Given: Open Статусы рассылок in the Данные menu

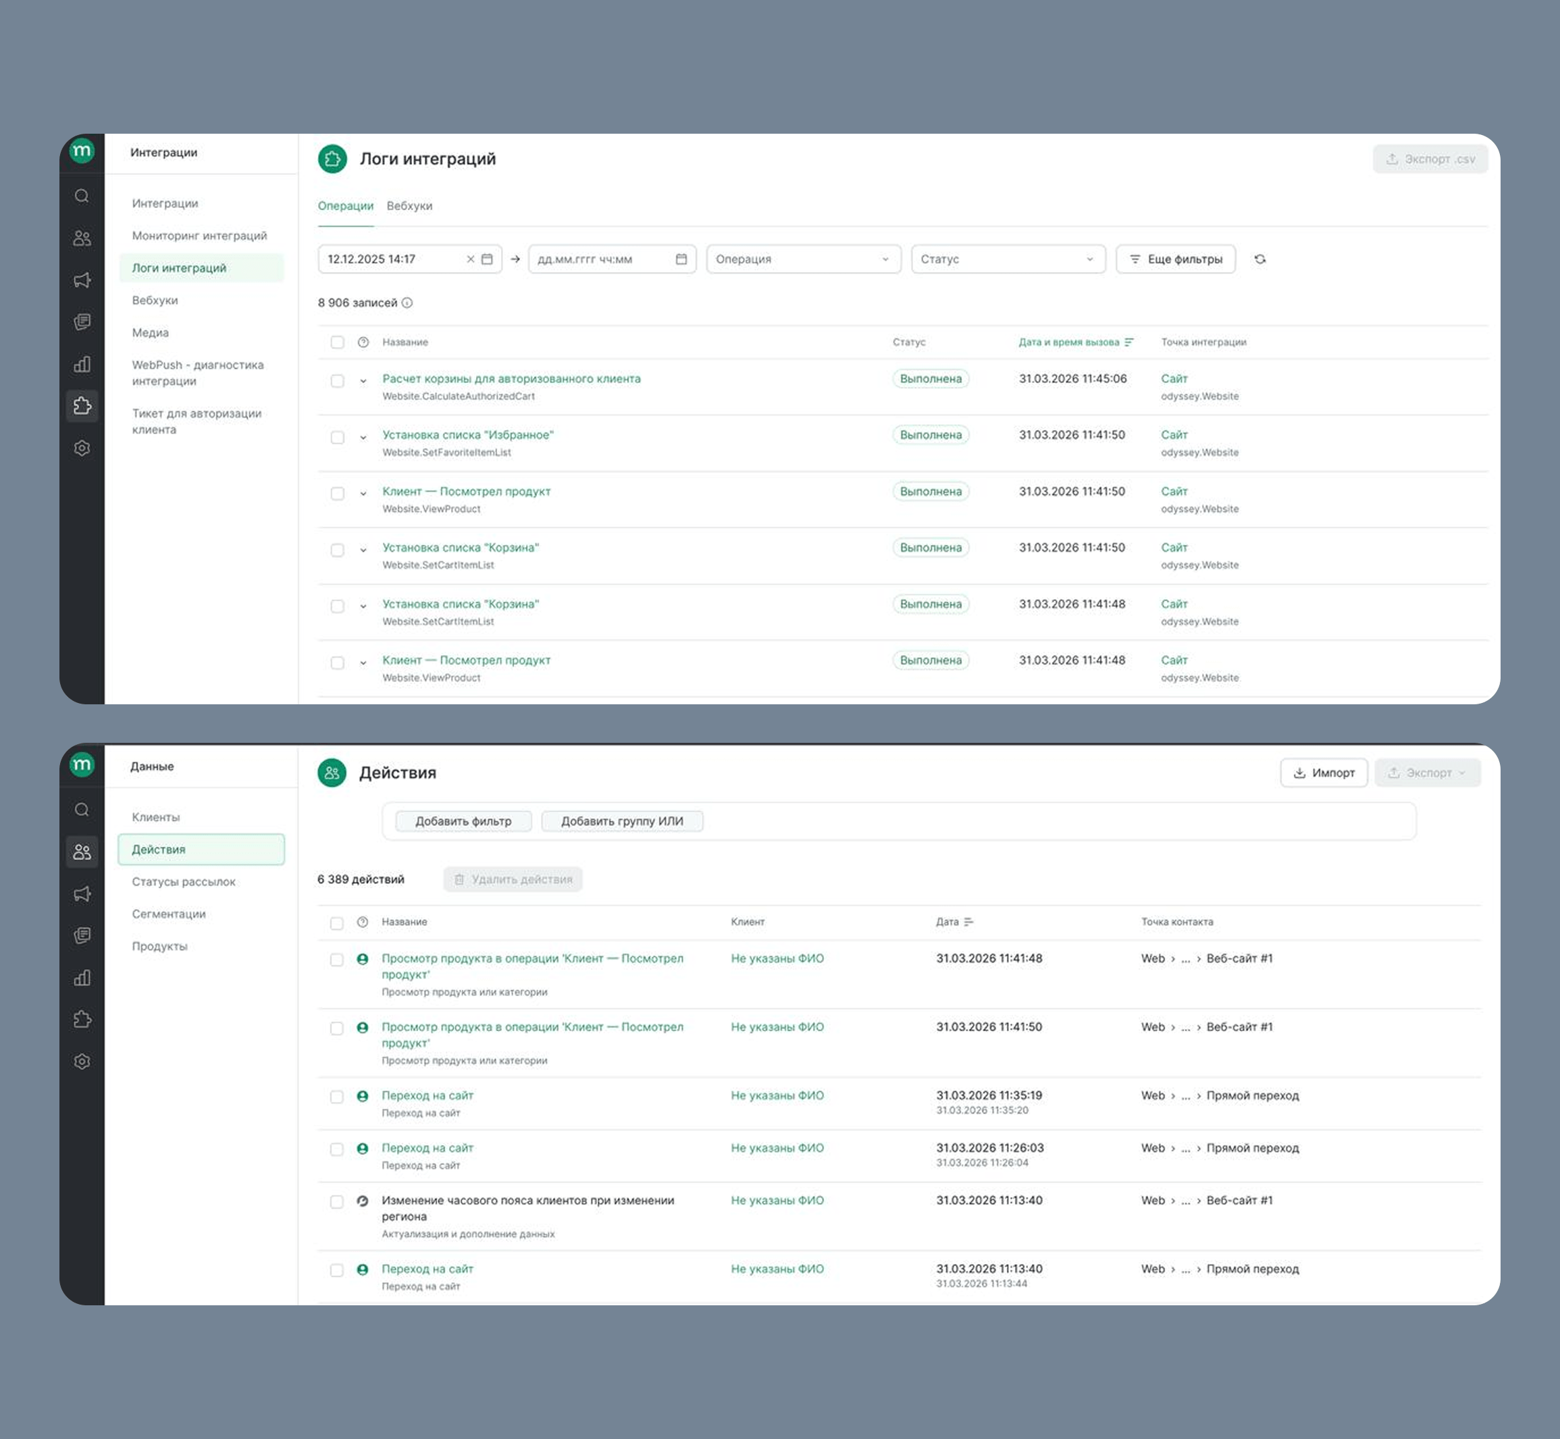Looking at the screenshot, I should (x=183, y=881).
